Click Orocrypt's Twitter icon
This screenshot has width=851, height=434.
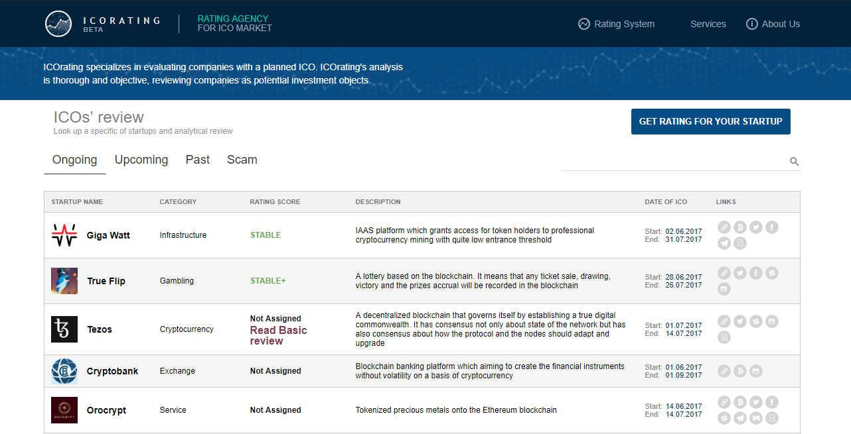pos(756,402)
